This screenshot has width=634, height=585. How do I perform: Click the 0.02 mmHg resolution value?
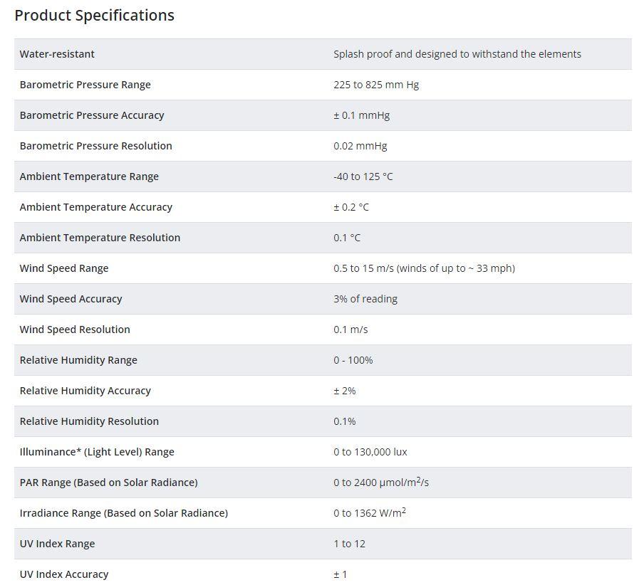[x=360, y=146]
